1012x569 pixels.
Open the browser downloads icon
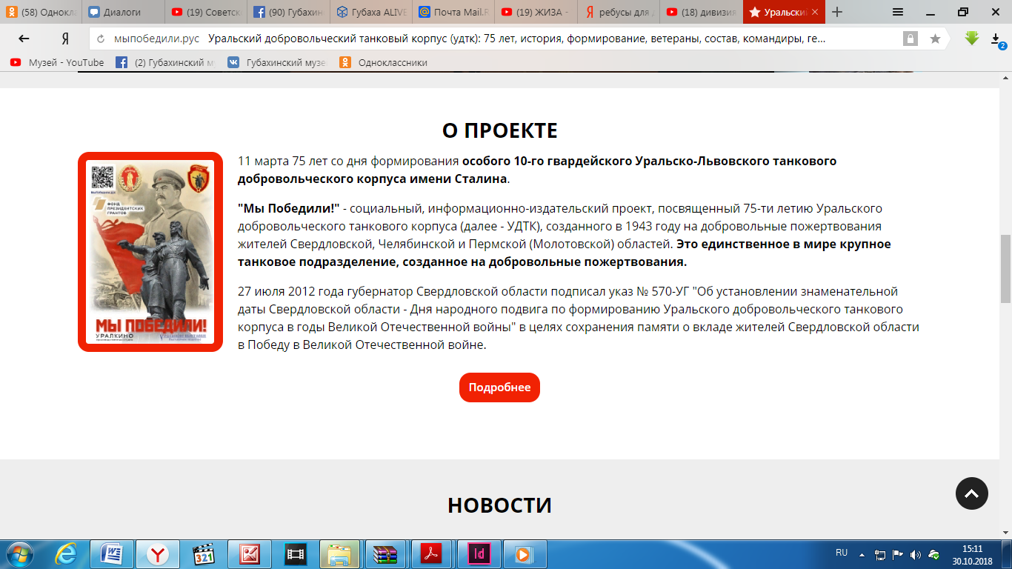coord(997,39)
